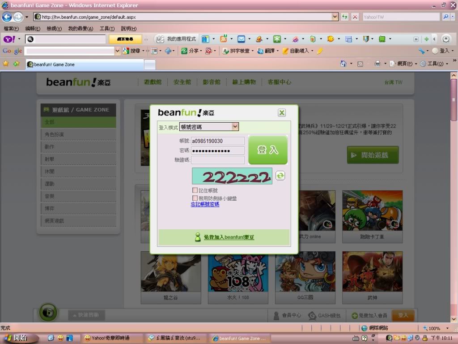
Task: Click the green login button in dialog
Action: pos(268,150)
